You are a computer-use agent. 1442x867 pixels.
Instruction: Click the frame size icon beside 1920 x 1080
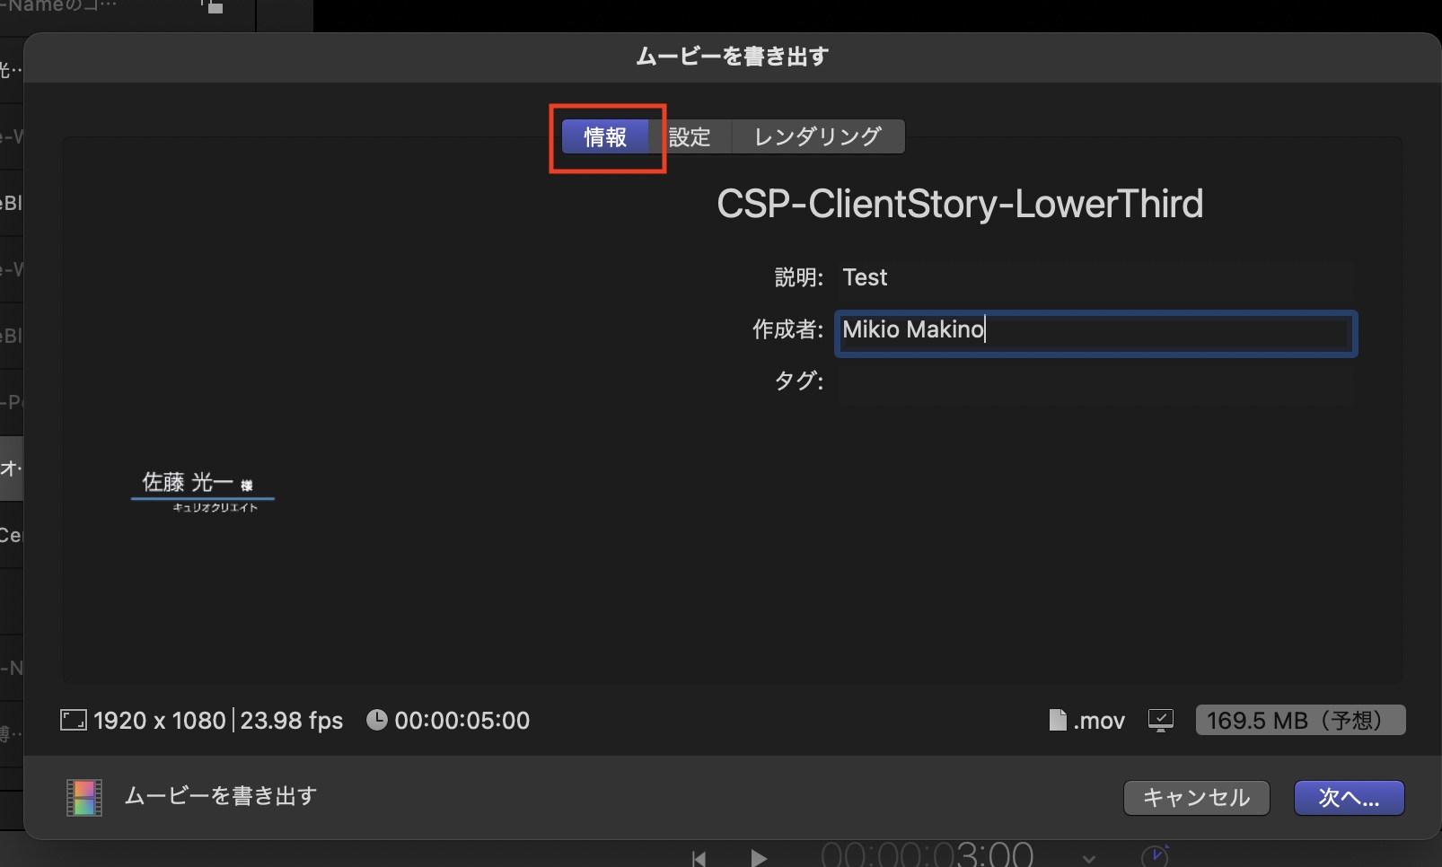pyautogui.click(x=73, y=720)
